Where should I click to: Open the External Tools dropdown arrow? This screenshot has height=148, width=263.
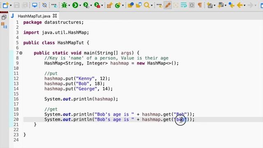click(102, 5)
